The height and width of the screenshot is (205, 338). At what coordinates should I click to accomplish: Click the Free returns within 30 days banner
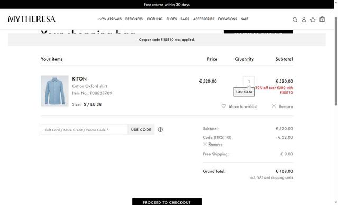coord(167,5)
